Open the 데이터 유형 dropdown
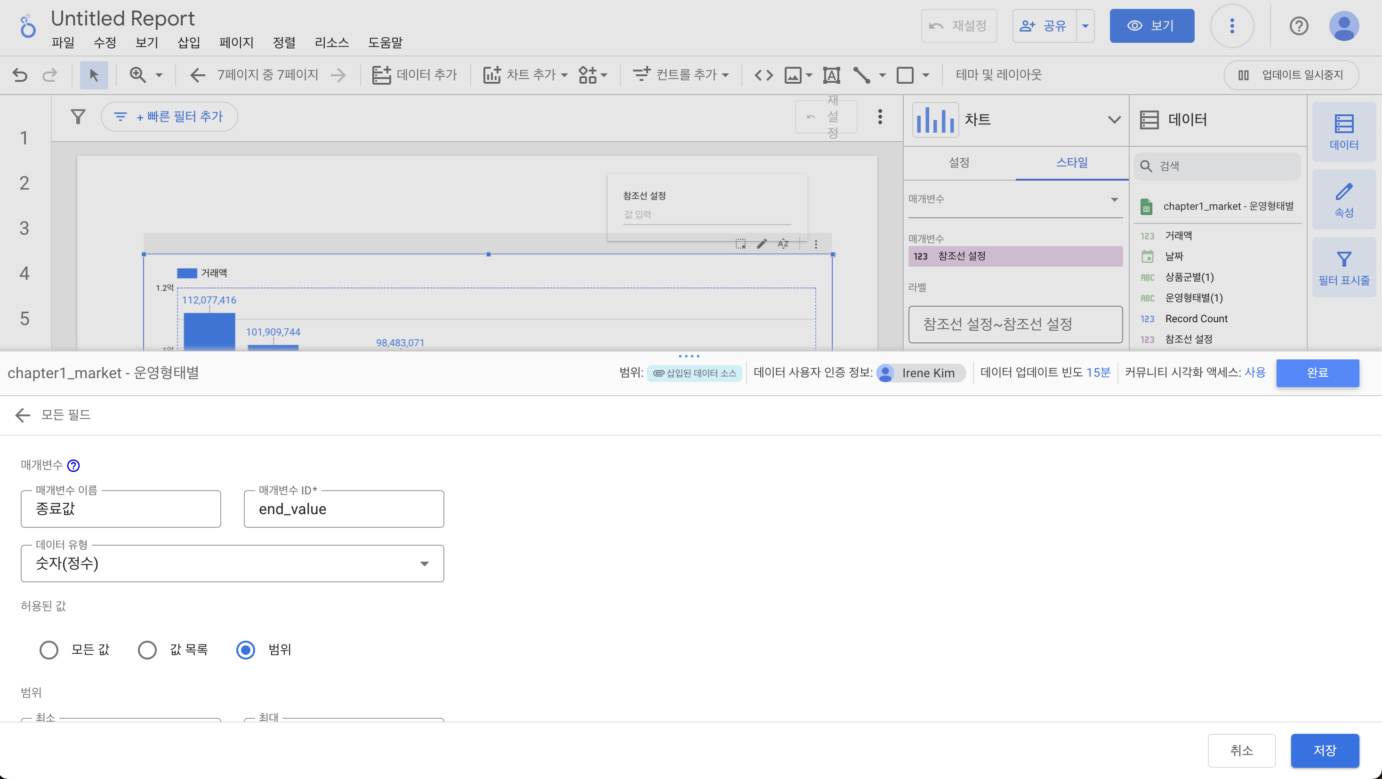The image size is (1382, 779). coord(232,564)
